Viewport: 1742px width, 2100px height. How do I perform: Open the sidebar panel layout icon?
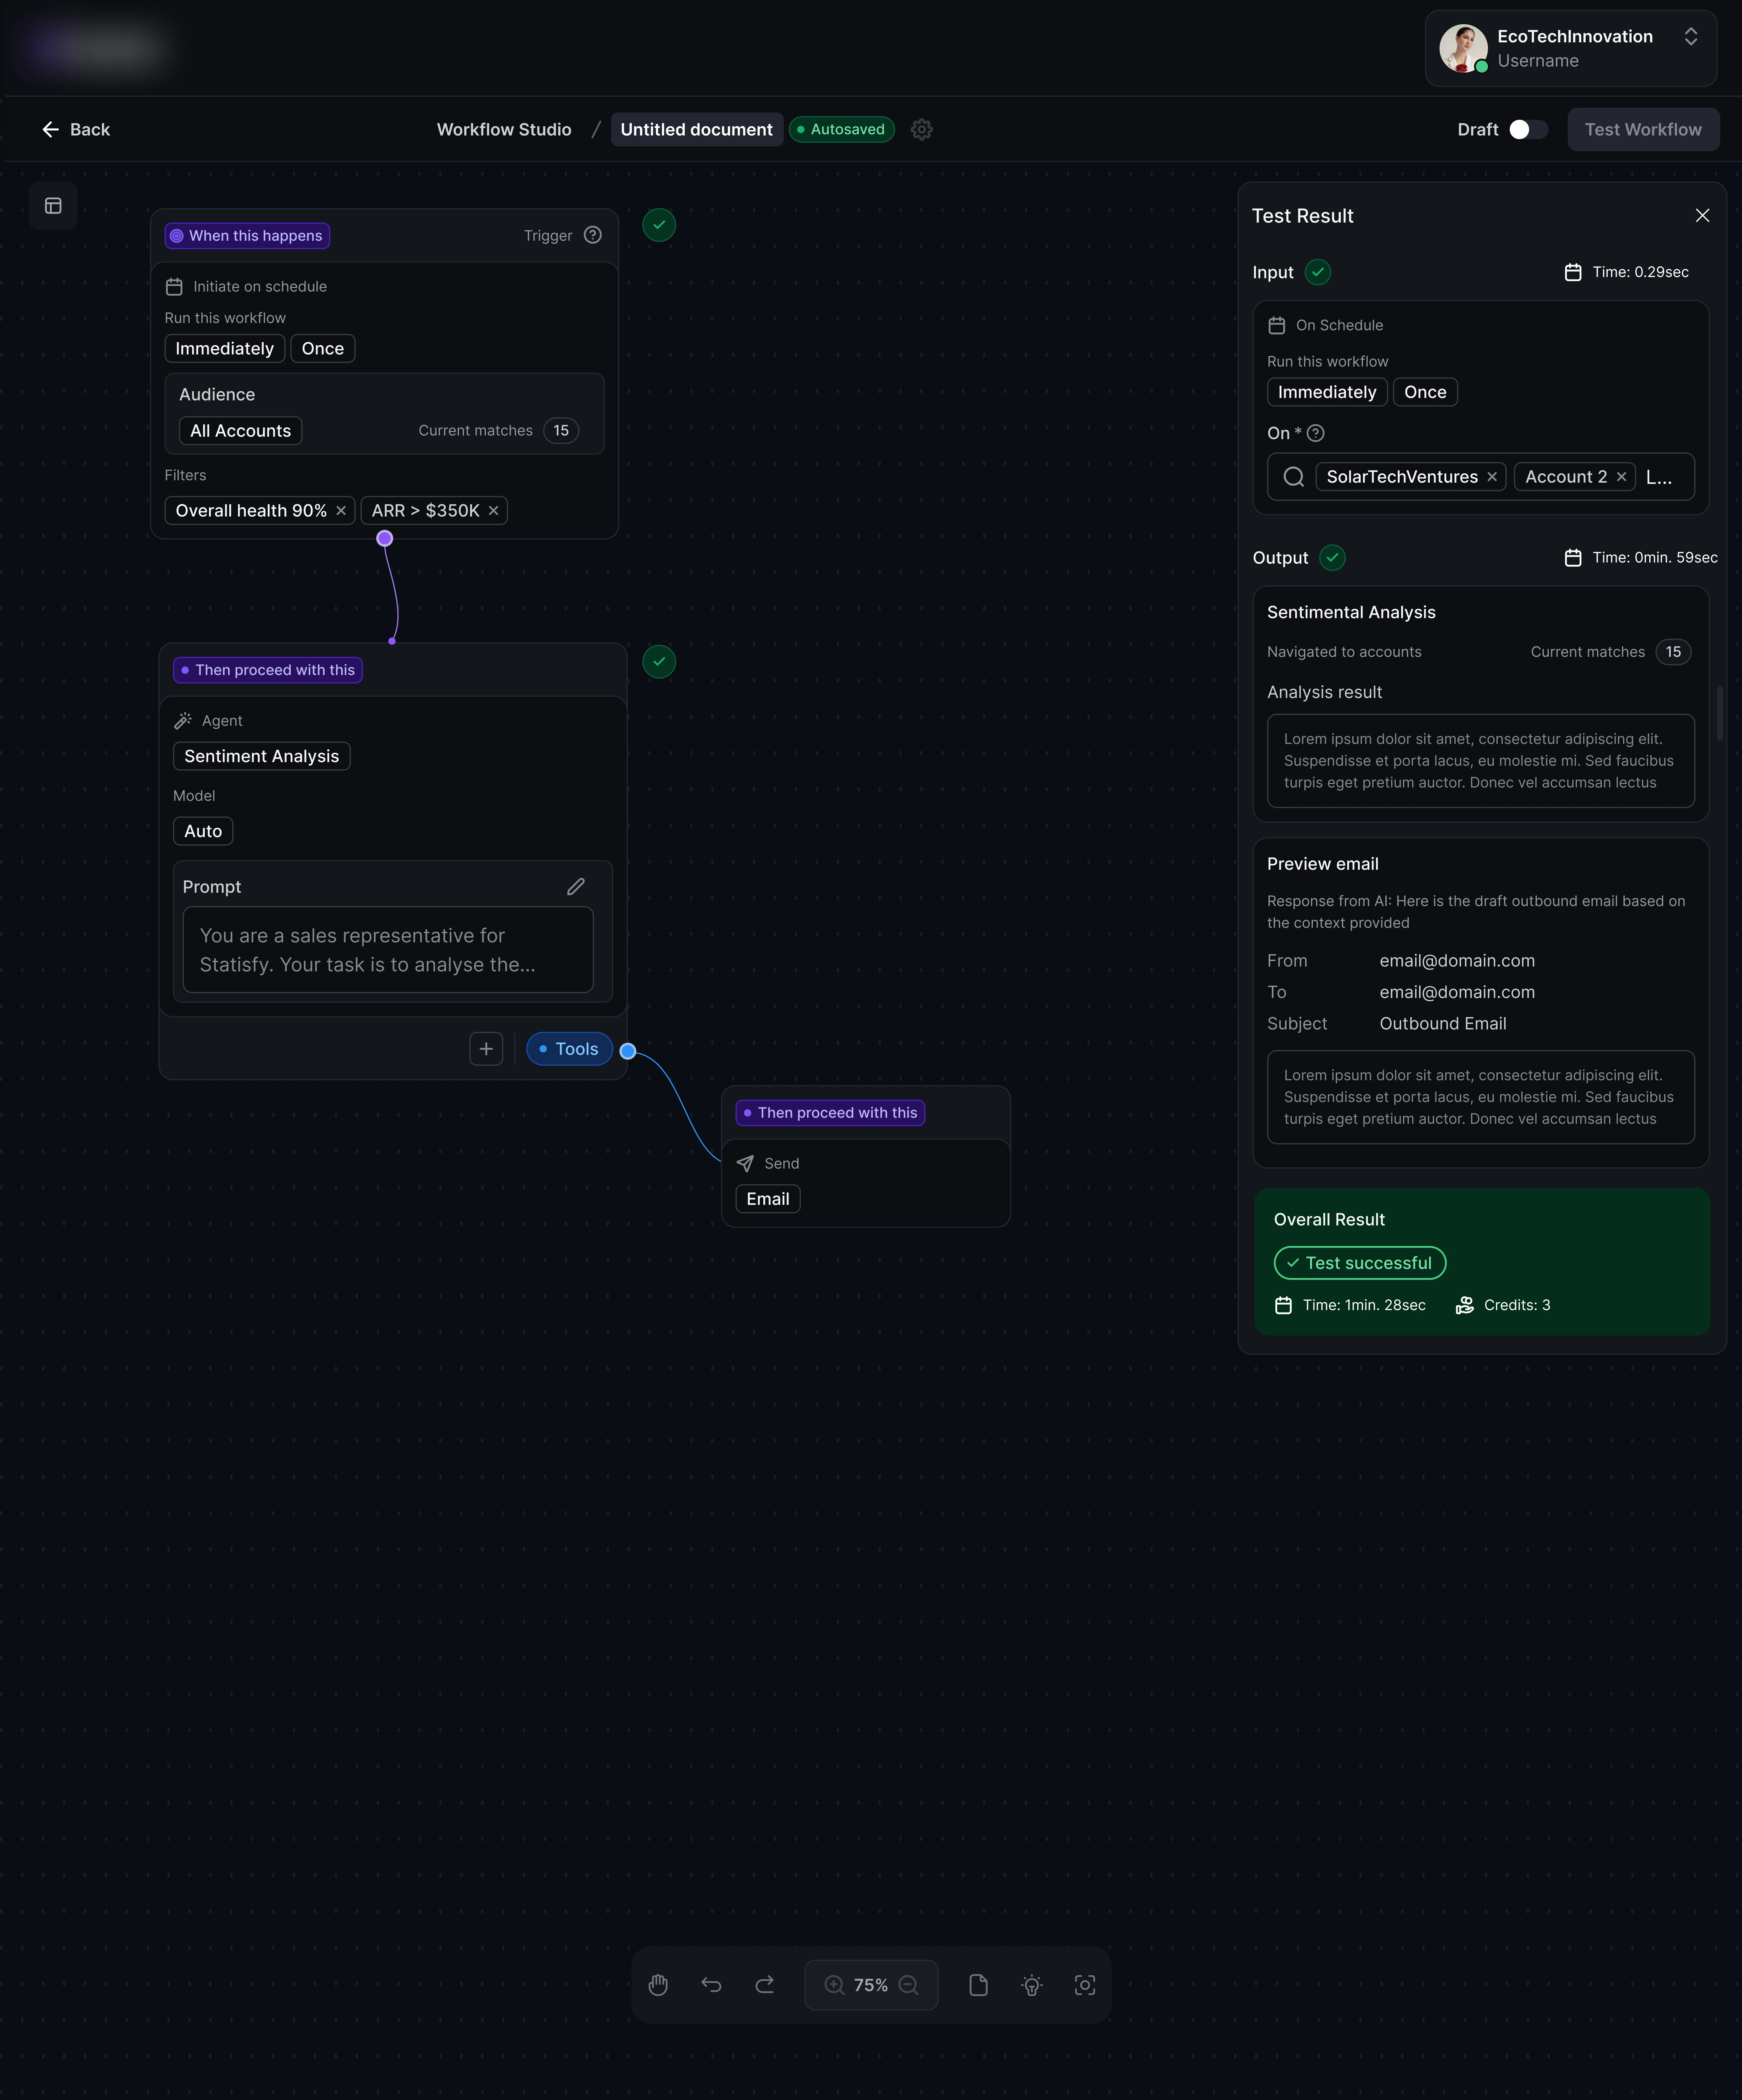coord(53,206)
